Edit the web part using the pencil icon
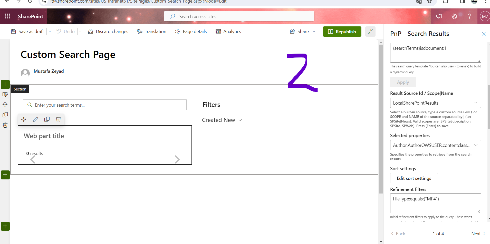Screen dimensions: 490x244 tap(35, 119)
